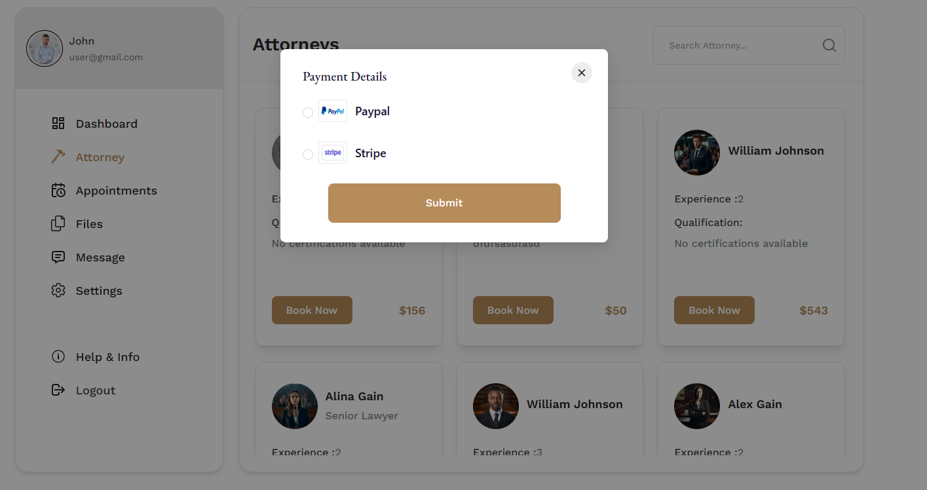Close the Payment Details dialog

tap(582, 73)
